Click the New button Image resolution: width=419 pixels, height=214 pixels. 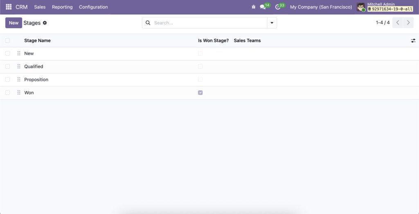point(14,23)
